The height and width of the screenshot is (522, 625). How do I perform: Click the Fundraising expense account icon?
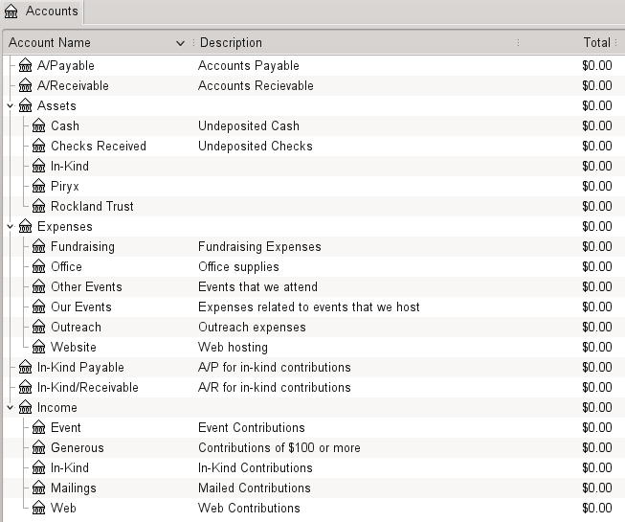click(x=38, y=246)
